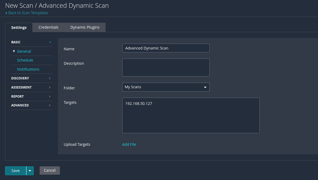Open the Schedule settings
This screenshot has height=180, width=318.
pos(25,60)
